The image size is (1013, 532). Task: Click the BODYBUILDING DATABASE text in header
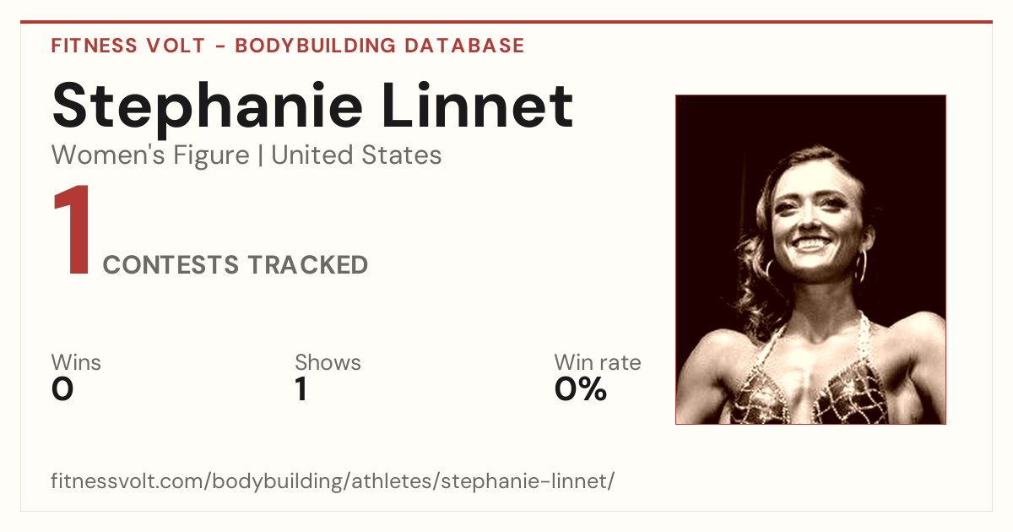(380, 46)
